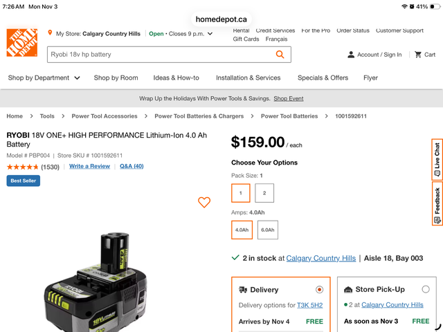Click the review count (1530)
The height and width of the screenshot is (332, 443).
pos(51,167)
